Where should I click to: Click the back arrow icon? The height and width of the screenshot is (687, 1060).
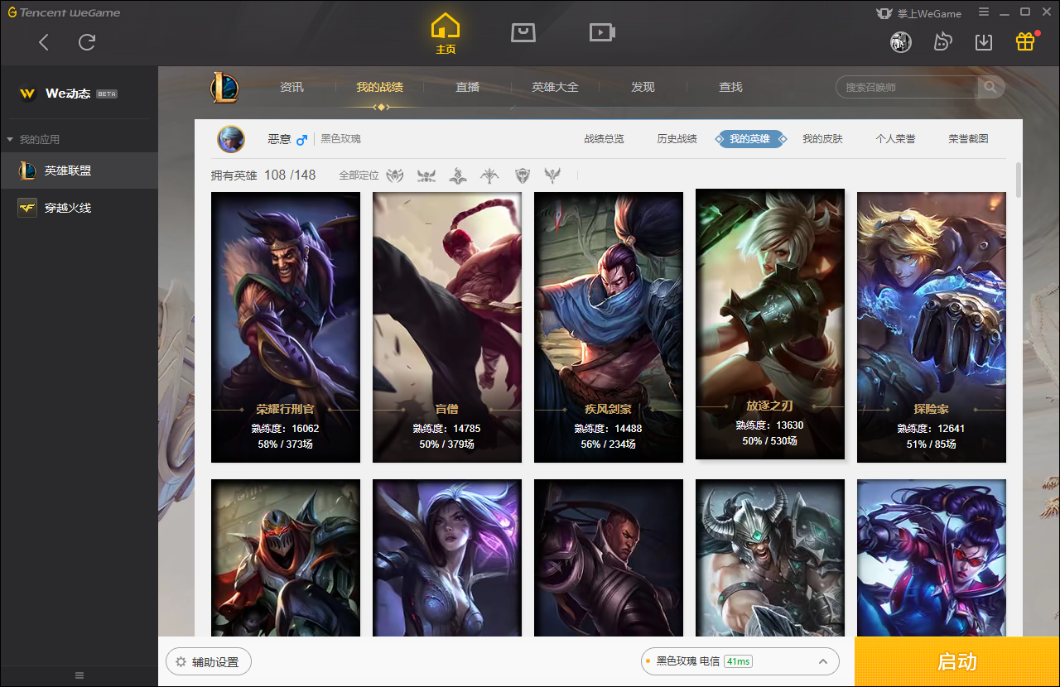click(44, 42)
